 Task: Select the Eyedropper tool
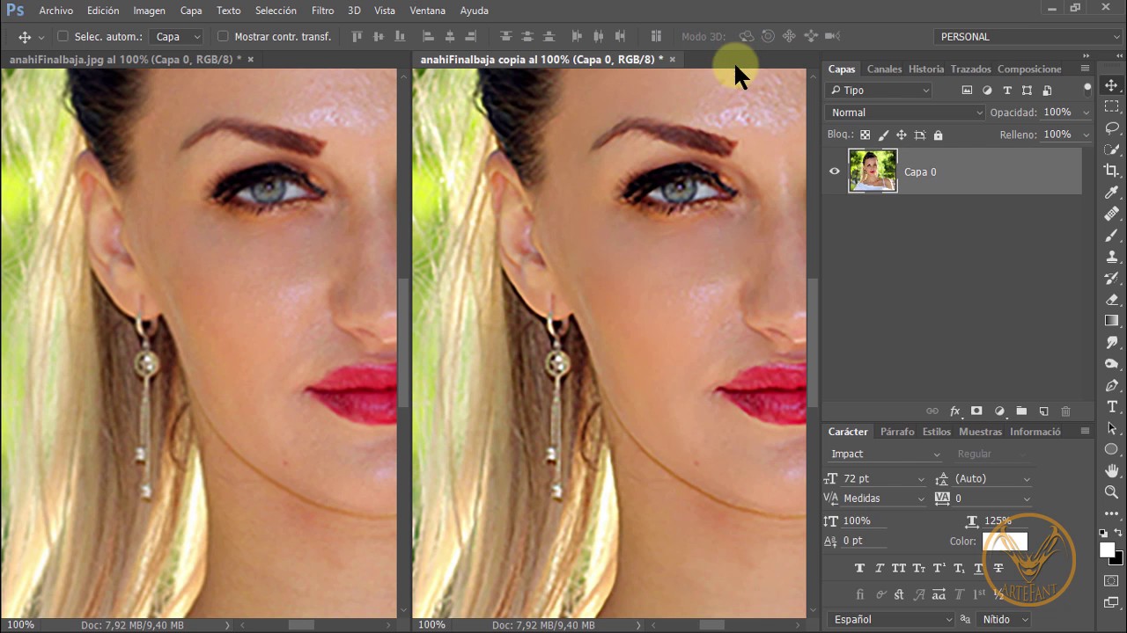click(x=1111, y=193)
